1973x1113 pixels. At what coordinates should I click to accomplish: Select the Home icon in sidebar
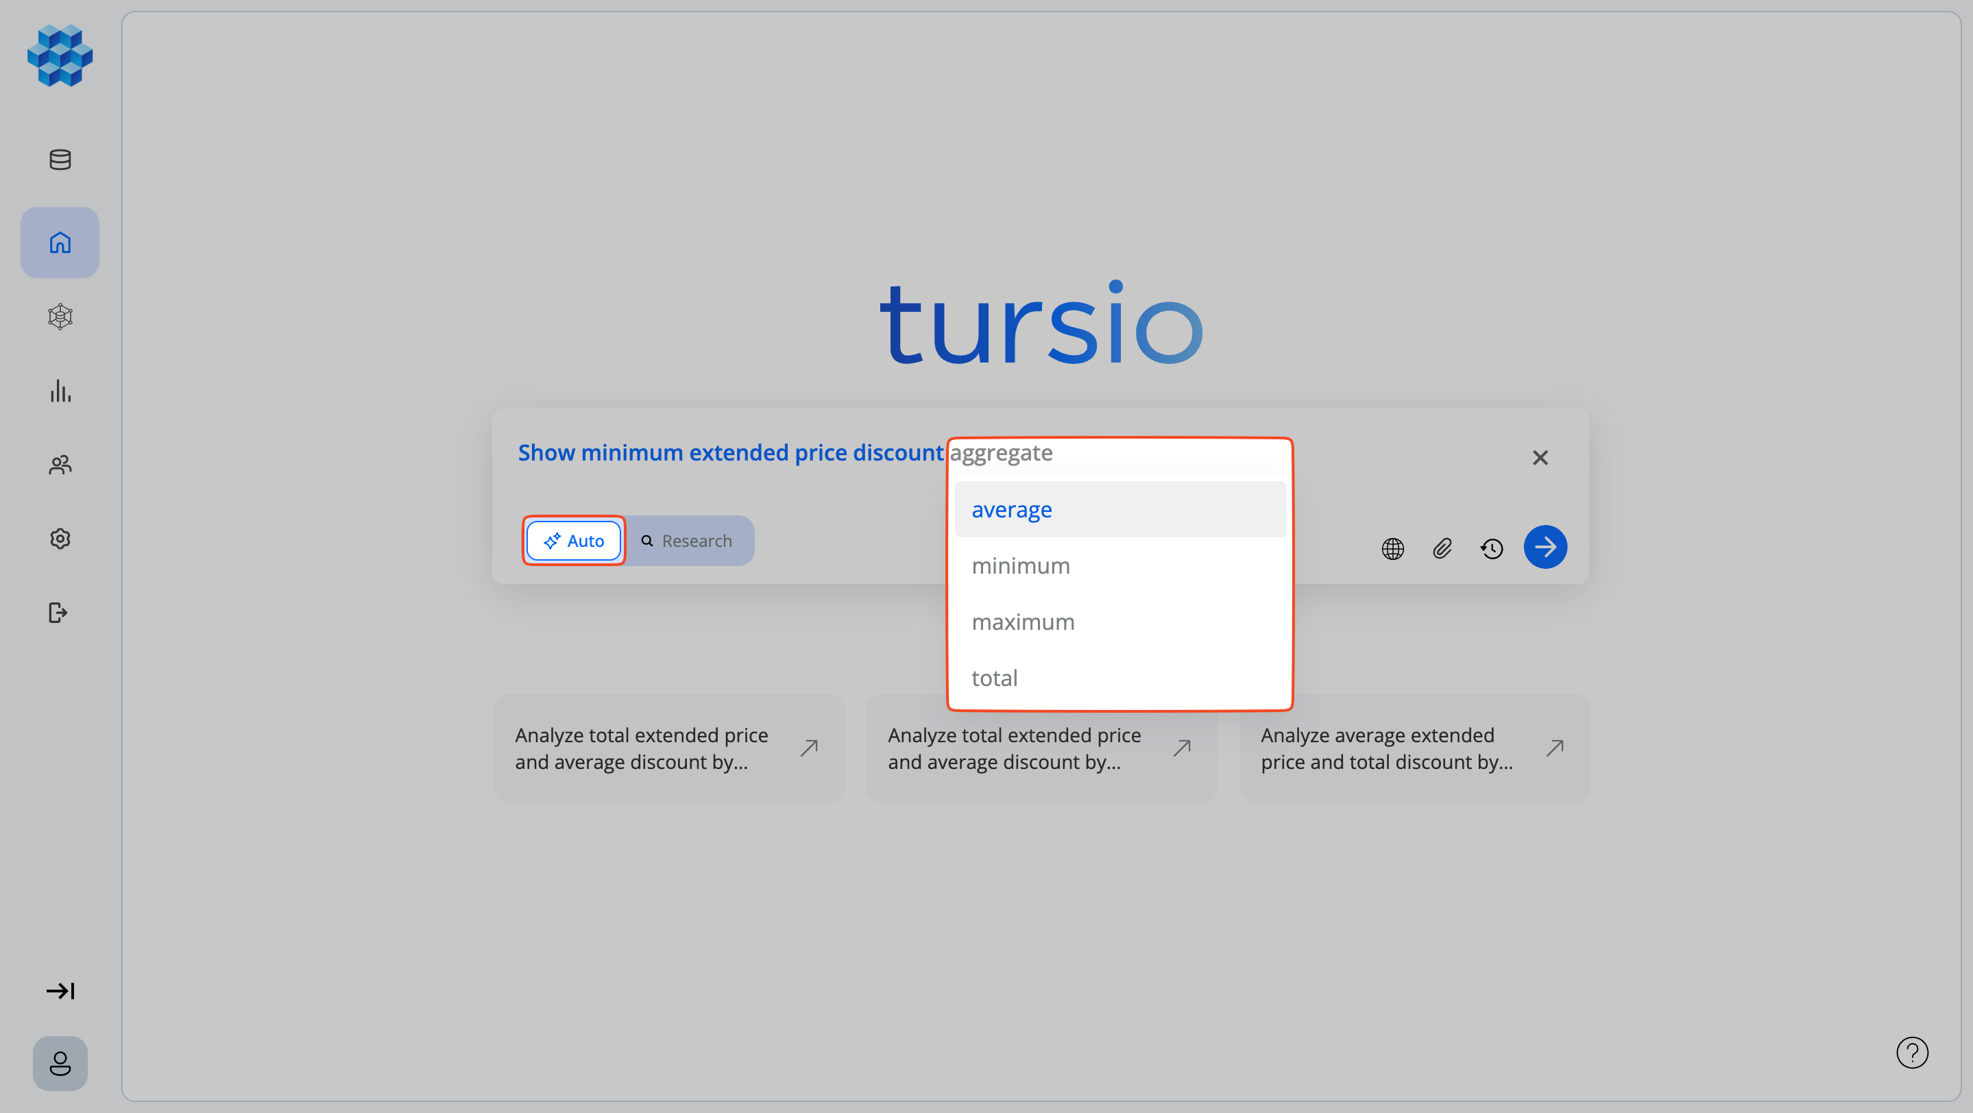point(60,242)
